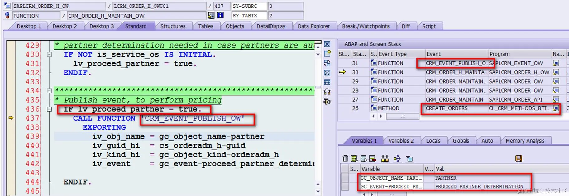Switch to the Objects tab

[x=235, y=26]
